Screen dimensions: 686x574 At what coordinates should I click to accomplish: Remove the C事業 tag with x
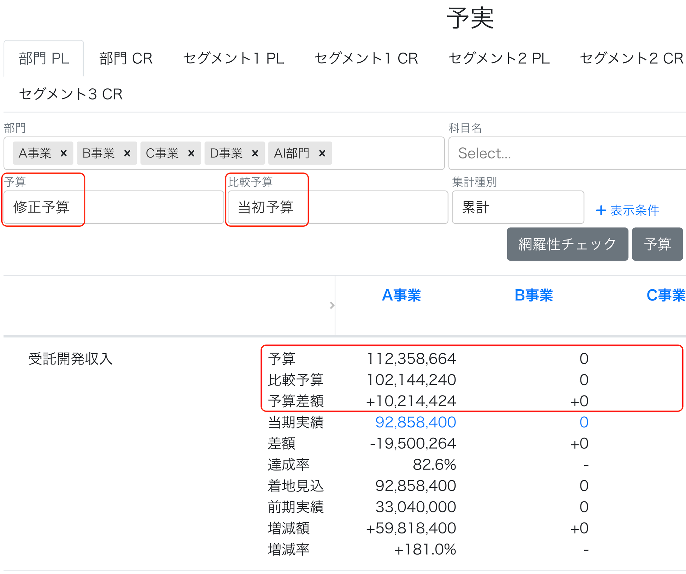click(x=191, y=153)
